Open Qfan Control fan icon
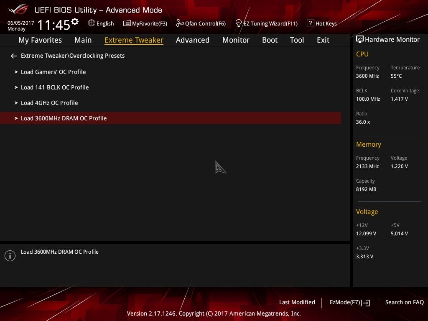The width and height of the screenshot is (428, 321). tap(180, 23)
